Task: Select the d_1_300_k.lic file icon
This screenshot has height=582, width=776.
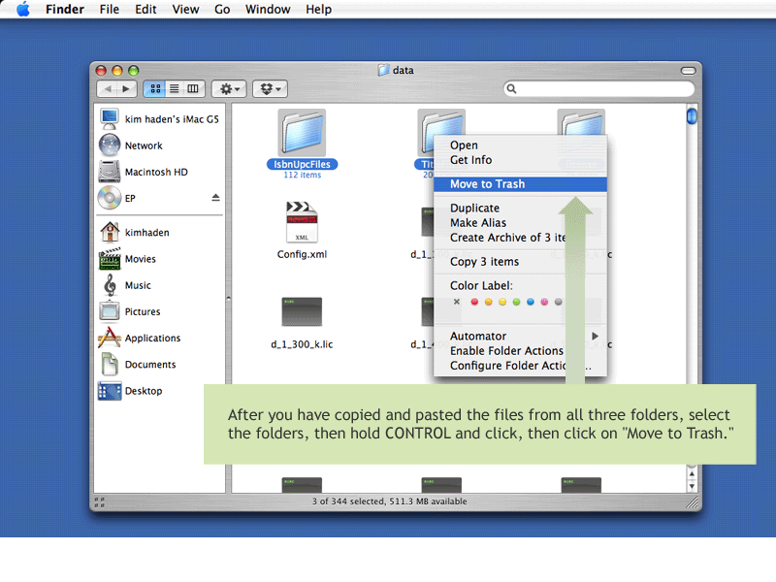Action: (x=302, y=311)
